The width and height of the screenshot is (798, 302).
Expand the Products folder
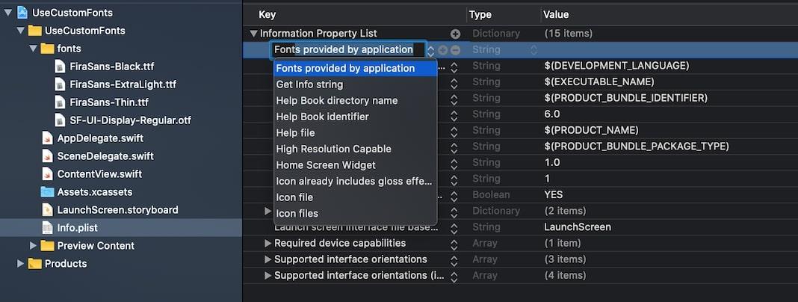[21, 264]
